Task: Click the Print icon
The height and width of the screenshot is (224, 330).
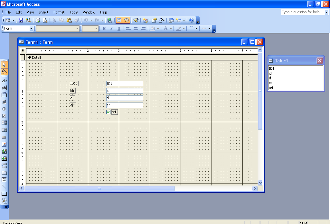Action: (37, 20)
